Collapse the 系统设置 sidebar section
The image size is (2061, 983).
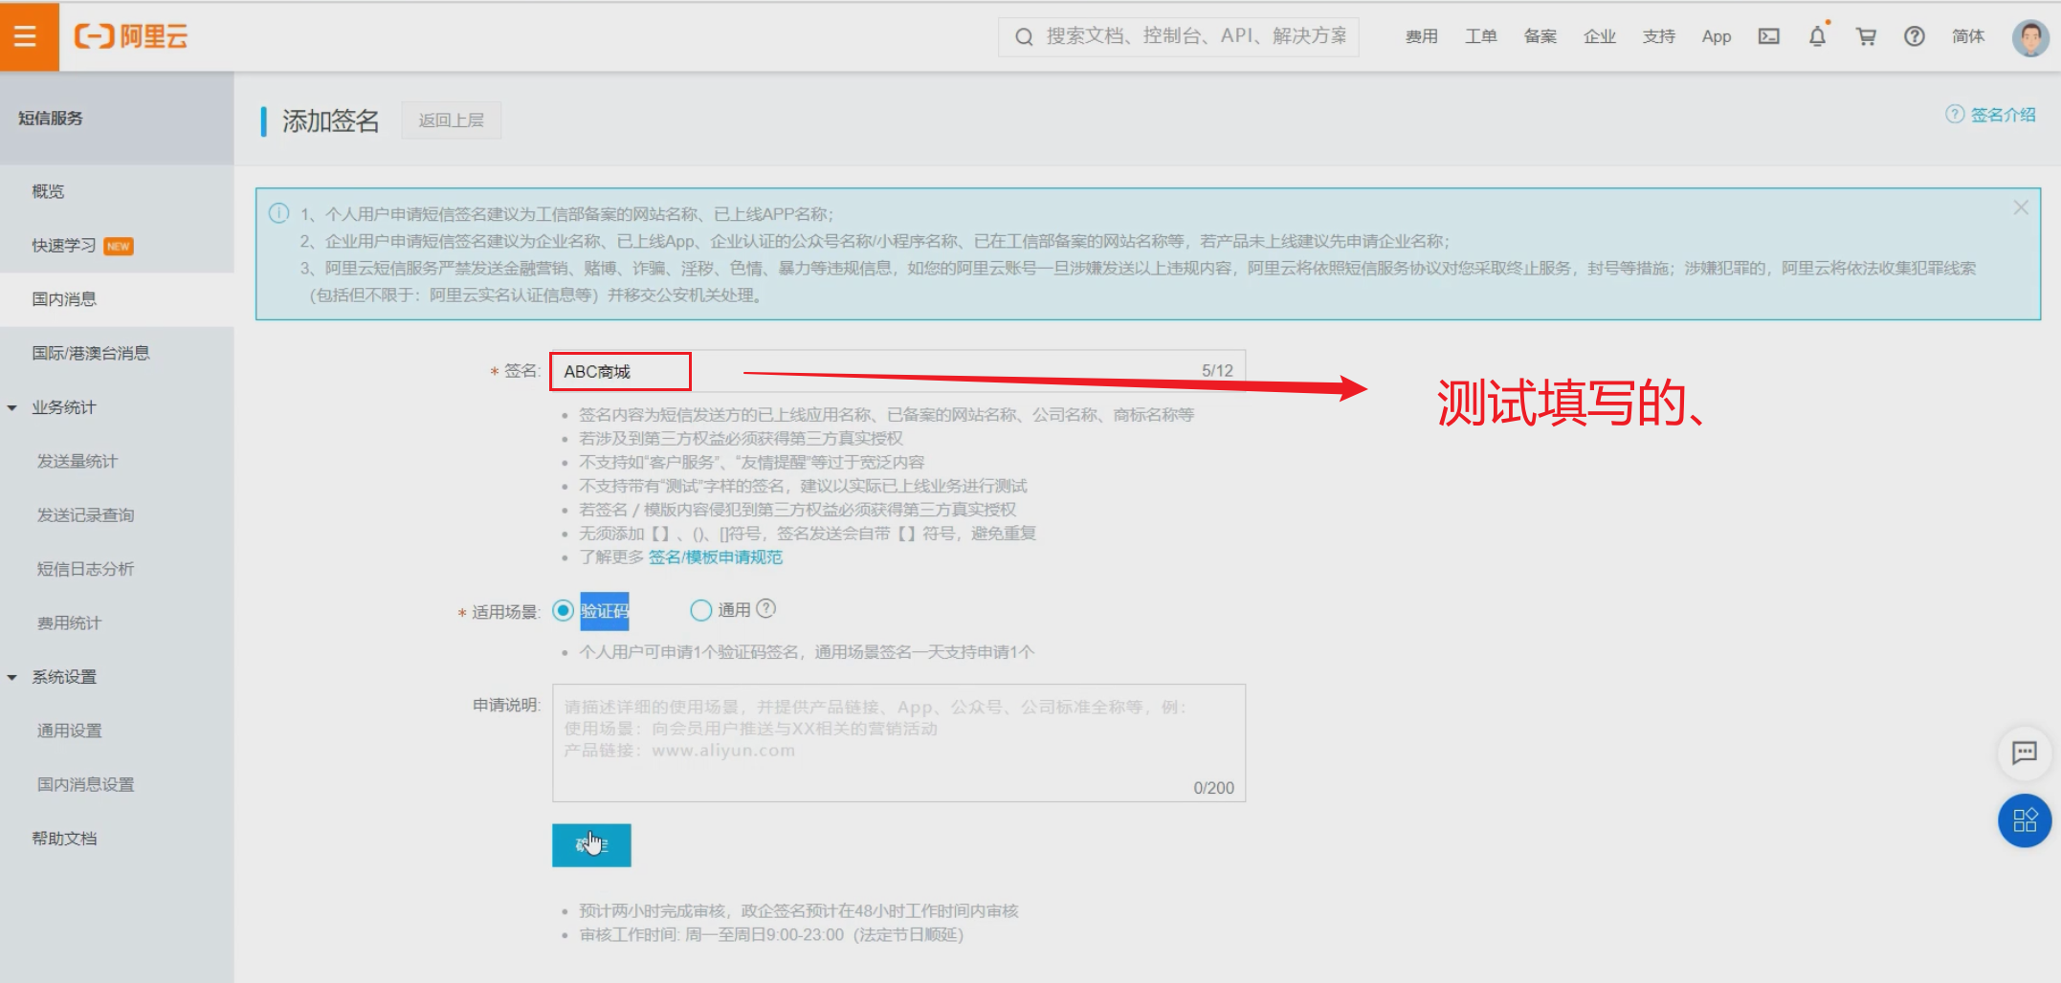pyautogui.click(x=12, y=677)
